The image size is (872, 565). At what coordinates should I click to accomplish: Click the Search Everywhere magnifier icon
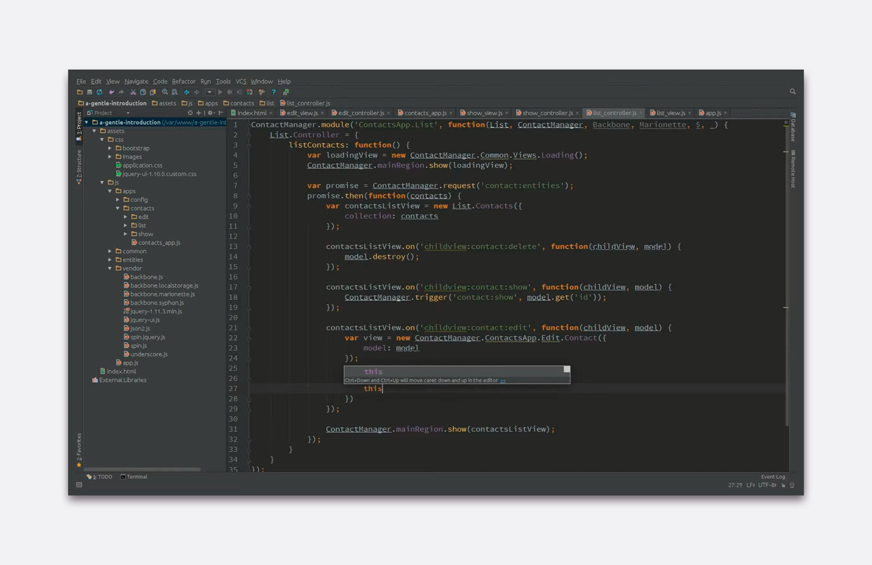click(793, 91)
